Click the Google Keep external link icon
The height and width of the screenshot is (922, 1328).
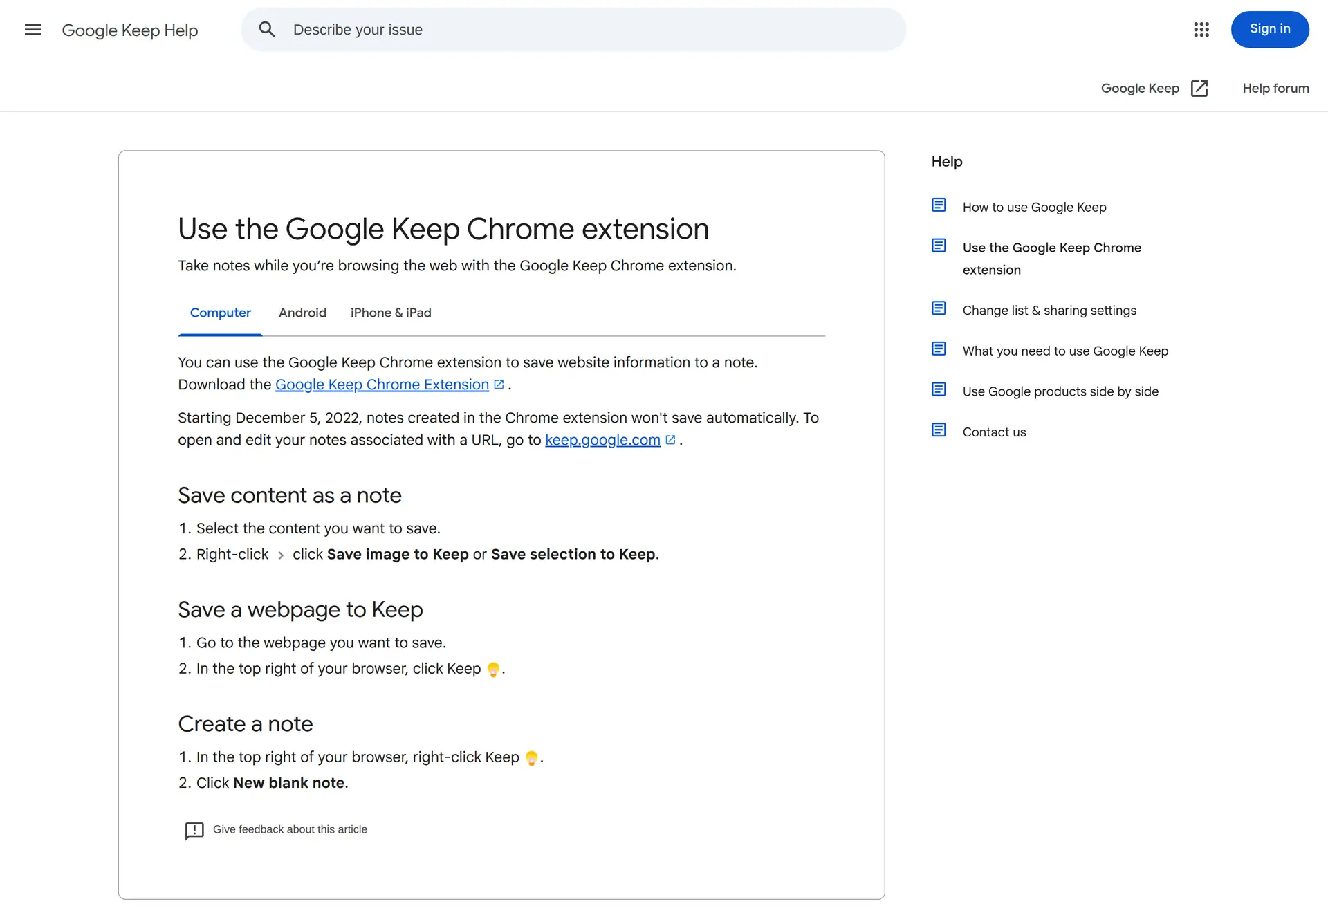coord(1199,88)
